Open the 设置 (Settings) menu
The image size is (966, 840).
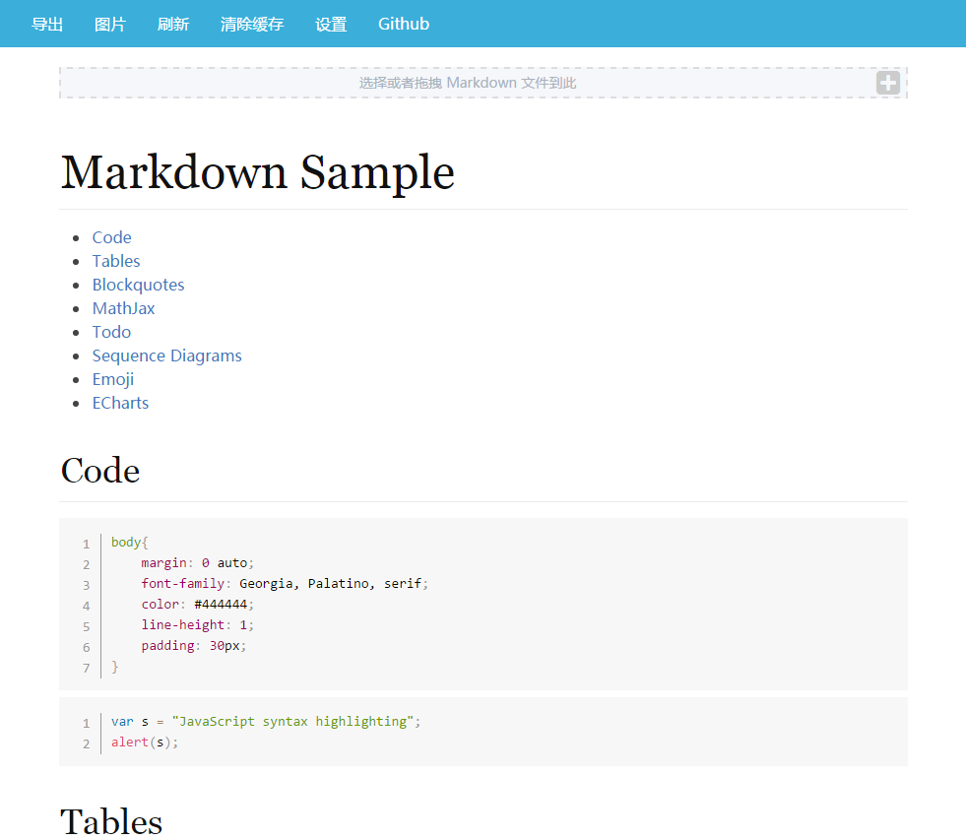(331, 24)
